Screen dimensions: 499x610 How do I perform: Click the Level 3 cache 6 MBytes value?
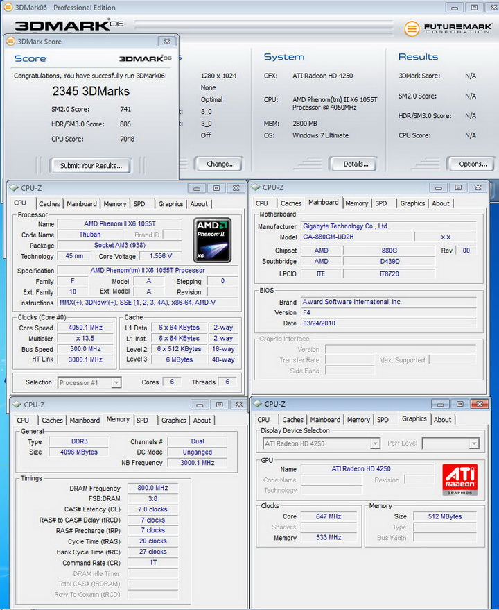(180, 360)
